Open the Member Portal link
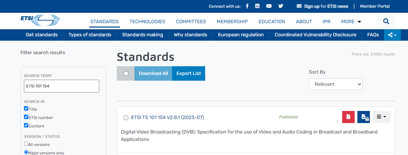408x155 pixels. (375, 6)
